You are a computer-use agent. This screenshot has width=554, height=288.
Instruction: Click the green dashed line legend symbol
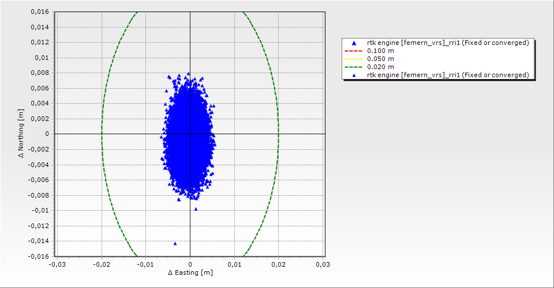pos(354,67)
